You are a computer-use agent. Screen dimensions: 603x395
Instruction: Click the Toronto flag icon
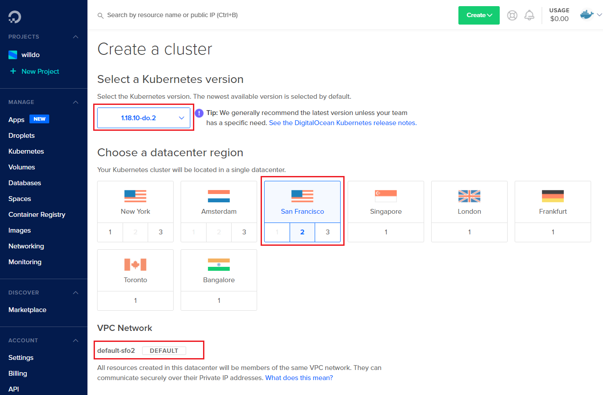tap(135, 265)
